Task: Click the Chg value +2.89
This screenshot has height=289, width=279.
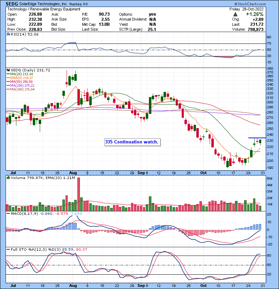Action: (258, 19)
